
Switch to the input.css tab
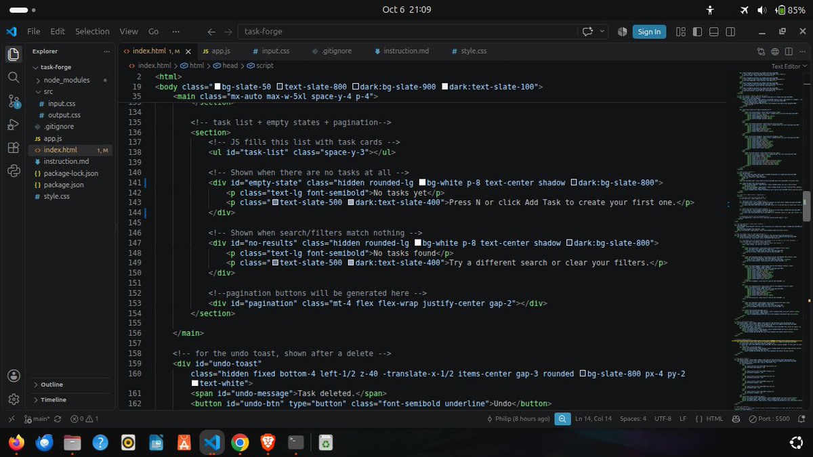point(271,51)
